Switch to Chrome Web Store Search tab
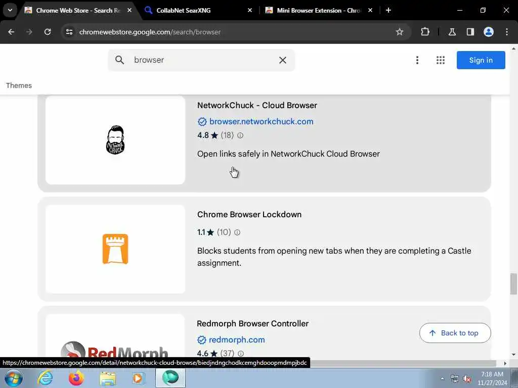This screenshot has height=388, width=518. coord(77,11)
